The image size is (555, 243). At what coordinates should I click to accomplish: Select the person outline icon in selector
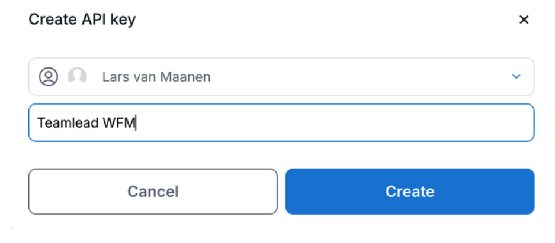coord(49,76)
